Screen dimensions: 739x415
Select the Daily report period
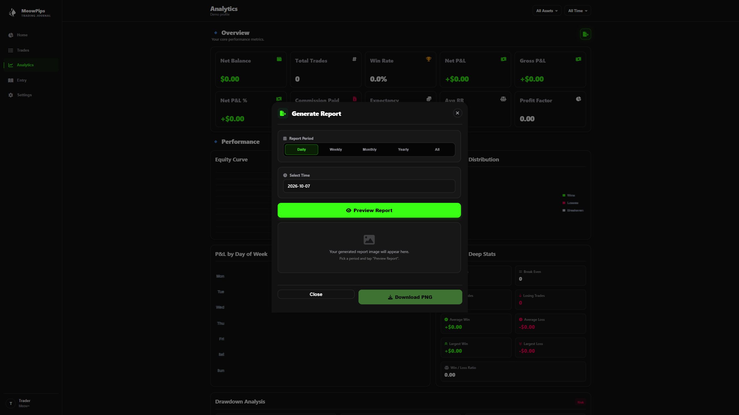click(x=301, y=150)
